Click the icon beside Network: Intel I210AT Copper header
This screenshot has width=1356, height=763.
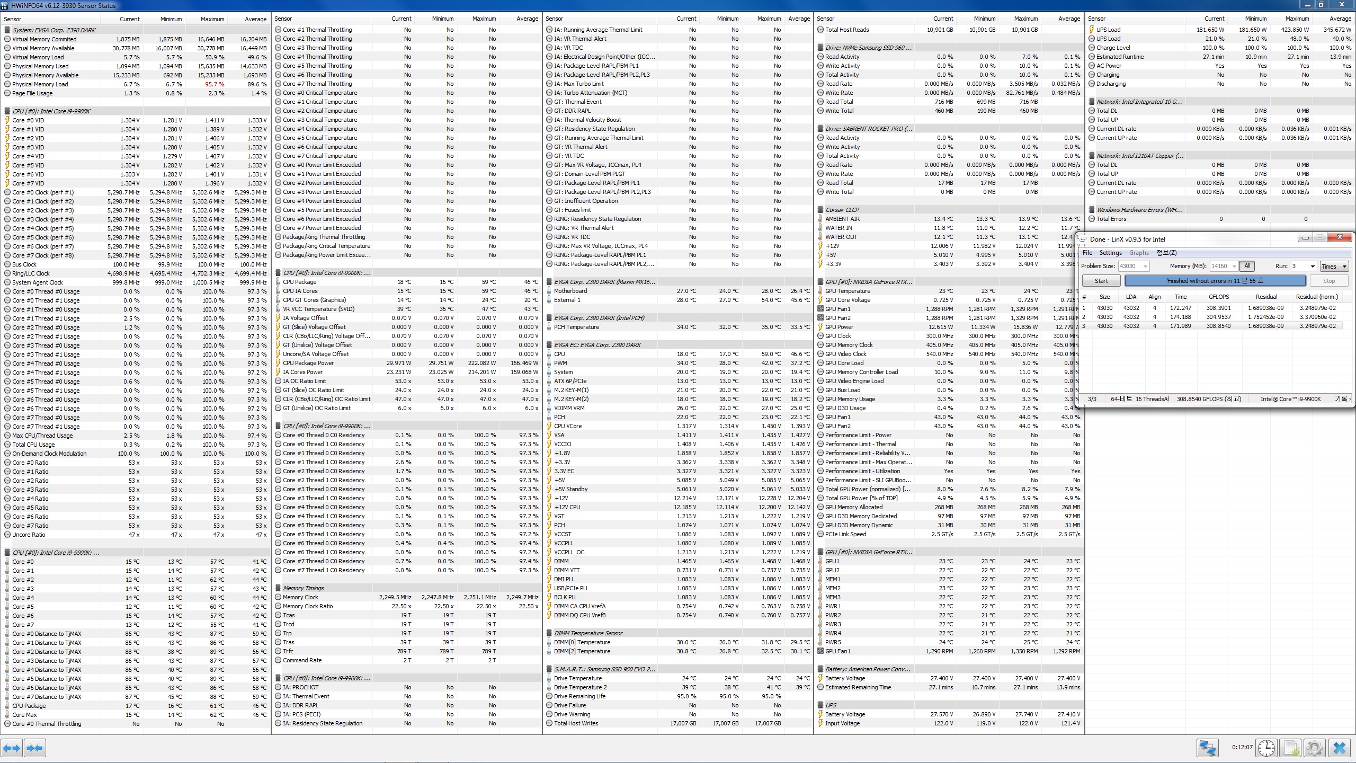coord(1092,156)
